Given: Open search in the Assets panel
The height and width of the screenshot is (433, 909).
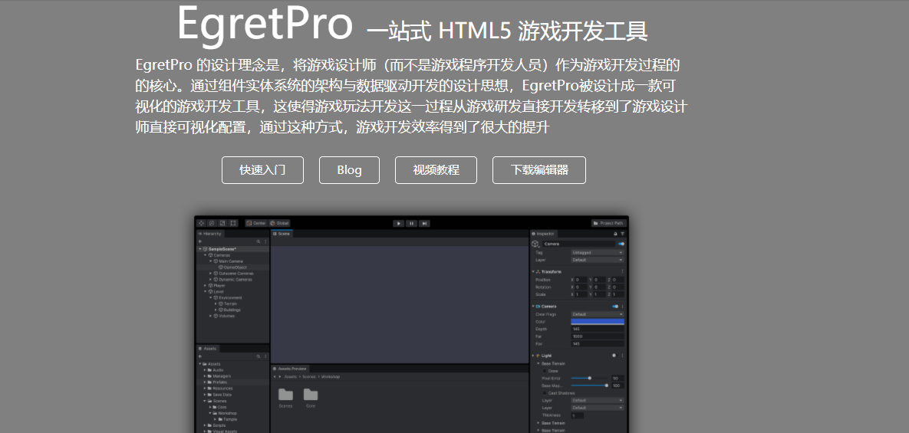Looking at the screenshot, I should (x=258, y=356).
